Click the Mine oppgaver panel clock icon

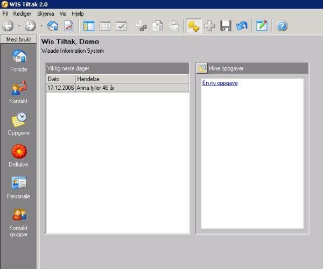(202, 68)
